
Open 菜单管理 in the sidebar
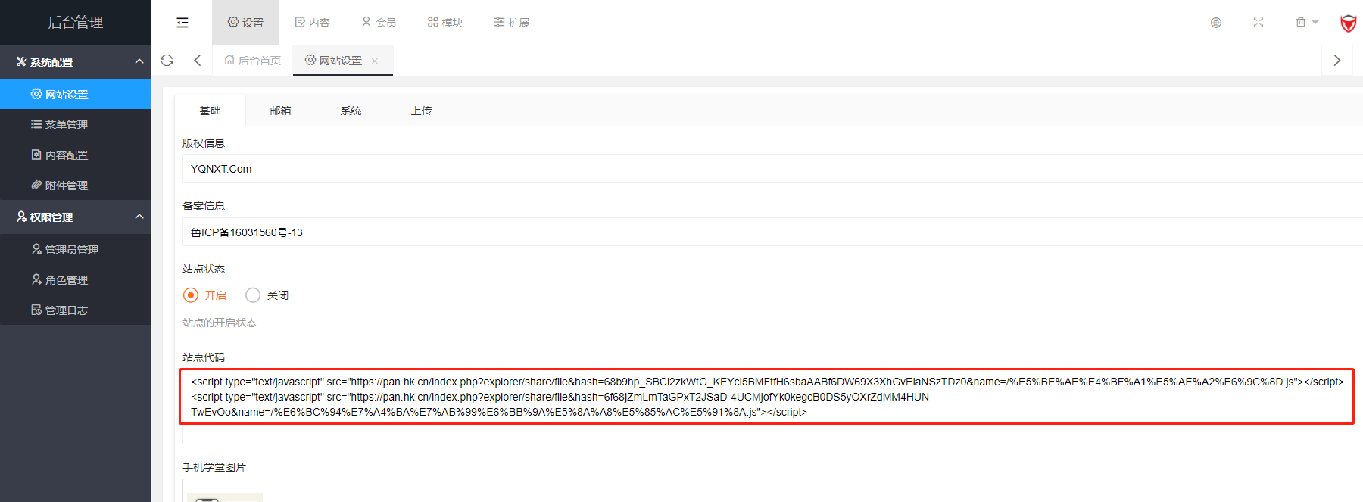click(76, 124)
